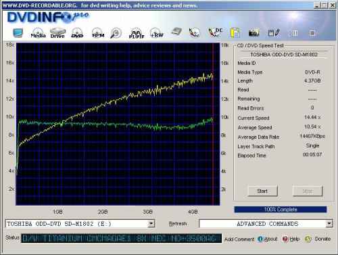Click the Start button
338x255 pixels.
pyautogui.click(x=262, y=191)
